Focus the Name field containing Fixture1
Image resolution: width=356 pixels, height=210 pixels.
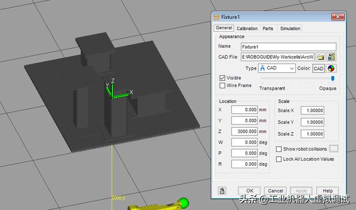pos(288,47)
